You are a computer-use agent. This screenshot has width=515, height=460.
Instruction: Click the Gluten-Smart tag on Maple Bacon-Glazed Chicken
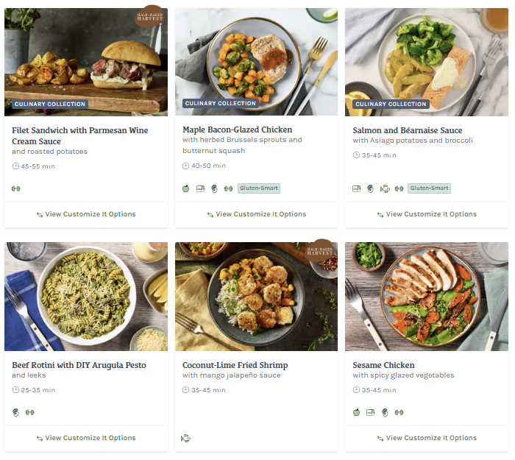pyautogui.click(x=259, y=188)
